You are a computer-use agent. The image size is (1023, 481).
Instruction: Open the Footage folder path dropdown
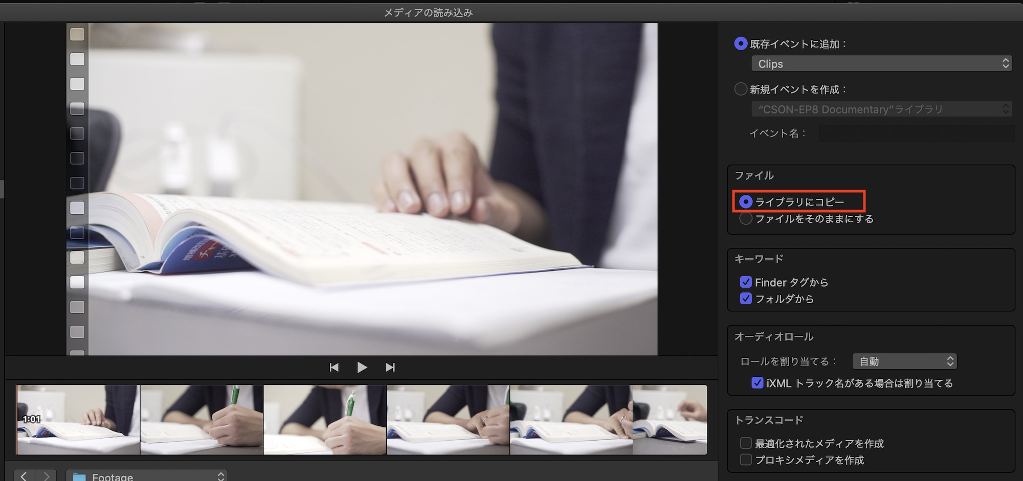(147, 476)
